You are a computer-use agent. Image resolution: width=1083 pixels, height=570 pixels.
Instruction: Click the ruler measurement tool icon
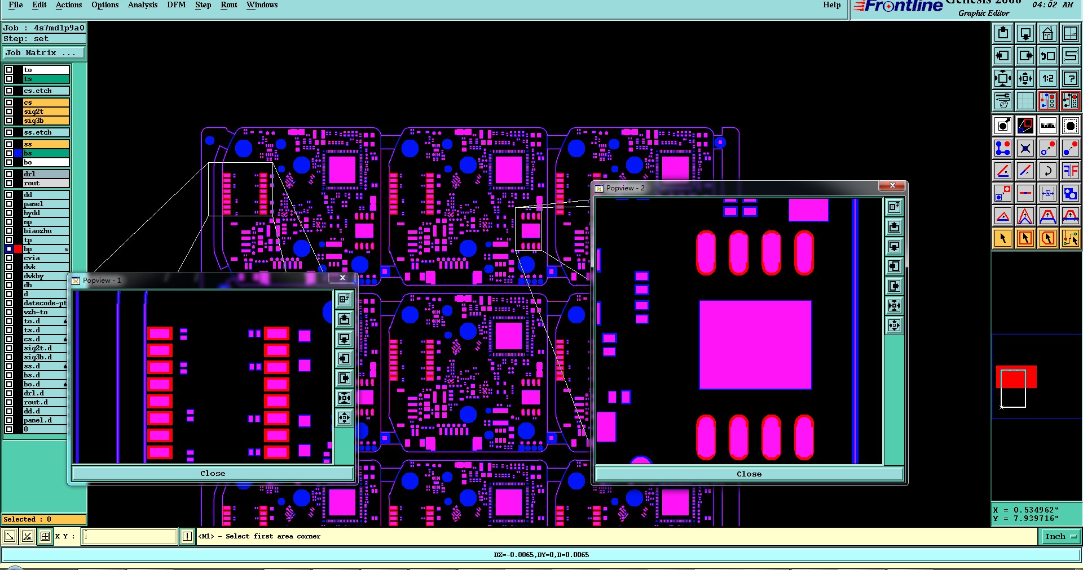[x=1048, y=126]
